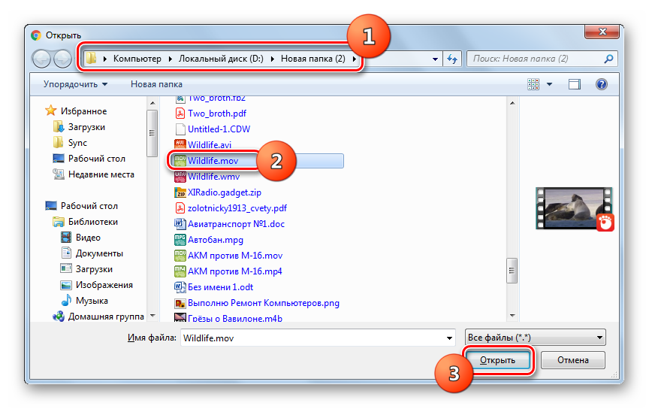Click Новая папка in the toolbar

(x=156, y=84)
